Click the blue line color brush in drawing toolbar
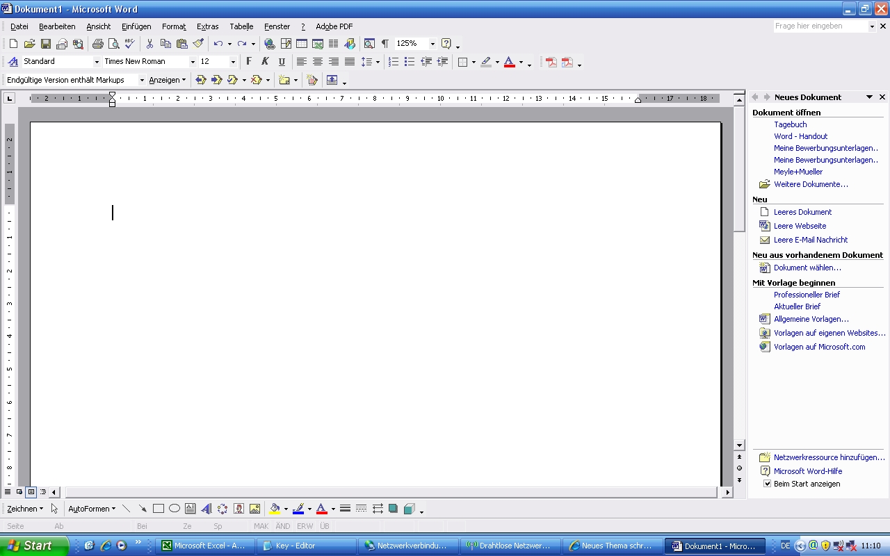The image size is (890, 556). [298, 509]
